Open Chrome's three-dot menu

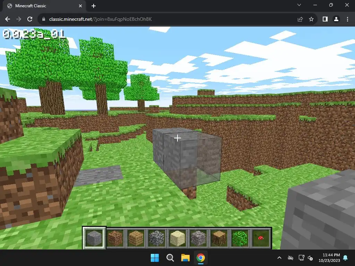(347, 19)
